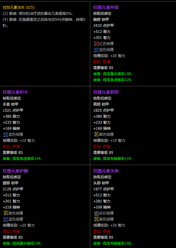Select '1825 点护甲' armor value
The width and height of the screenshot is (176, 248).
tap(103, 110)
